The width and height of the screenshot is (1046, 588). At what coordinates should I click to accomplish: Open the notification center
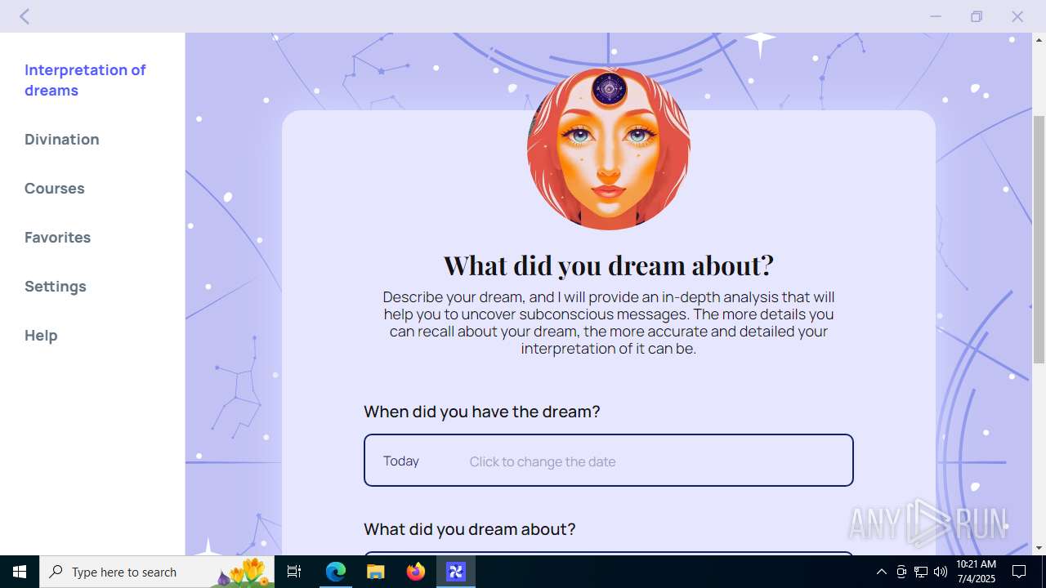1019,572
